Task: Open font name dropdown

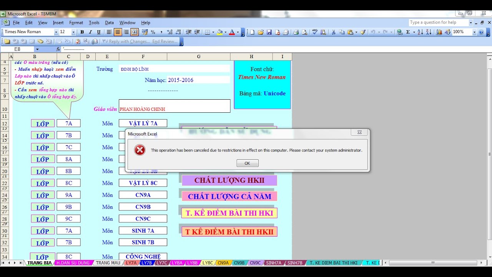Action: point(56,32)
